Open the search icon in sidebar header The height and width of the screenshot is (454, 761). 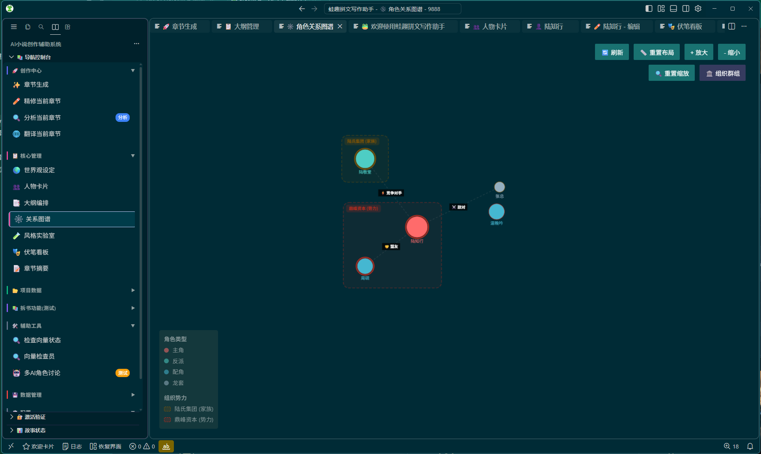coord(41,27)
